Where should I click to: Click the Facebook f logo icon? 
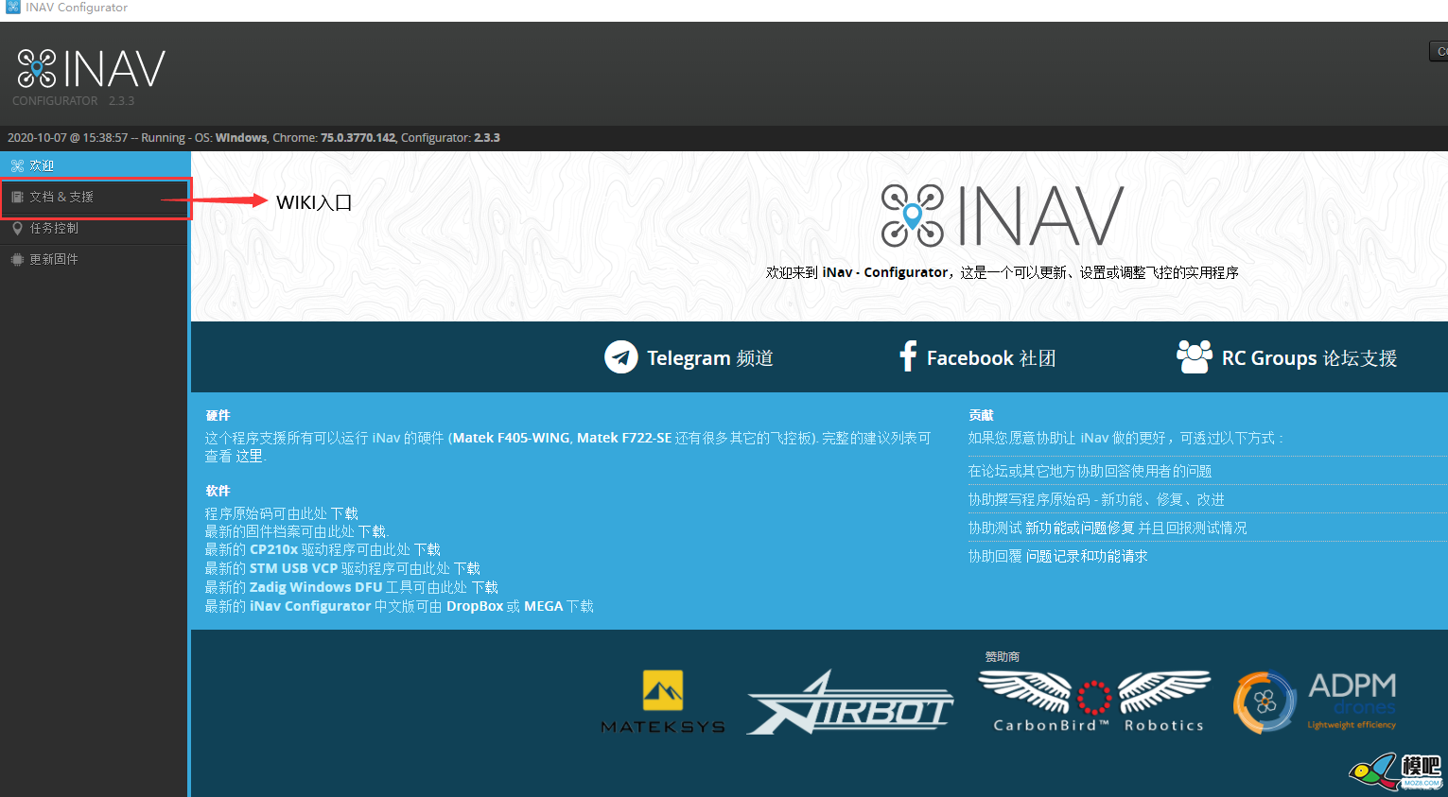pyautogui.click(x=908, y=356)
